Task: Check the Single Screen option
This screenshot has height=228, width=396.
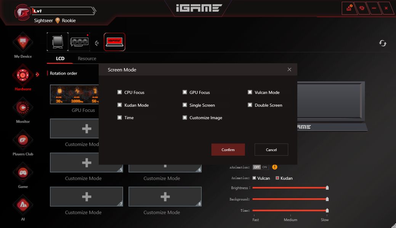Action: point(184,105)
